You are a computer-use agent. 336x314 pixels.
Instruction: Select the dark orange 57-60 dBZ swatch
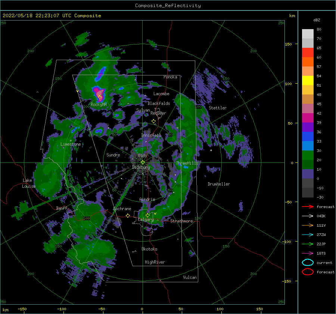[x=308, y=62]
